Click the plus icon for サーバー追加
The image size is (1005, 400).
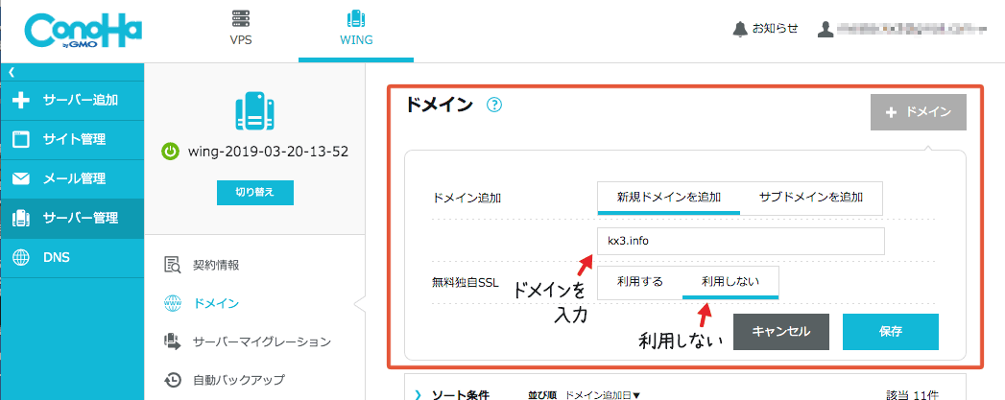22,101
